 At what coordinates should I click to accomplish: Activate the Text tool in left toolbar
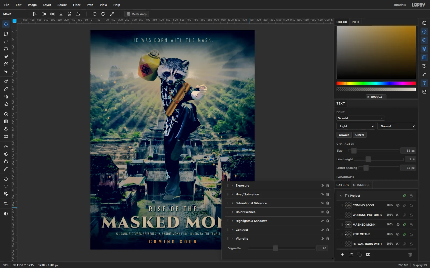[x=6, y=186]
